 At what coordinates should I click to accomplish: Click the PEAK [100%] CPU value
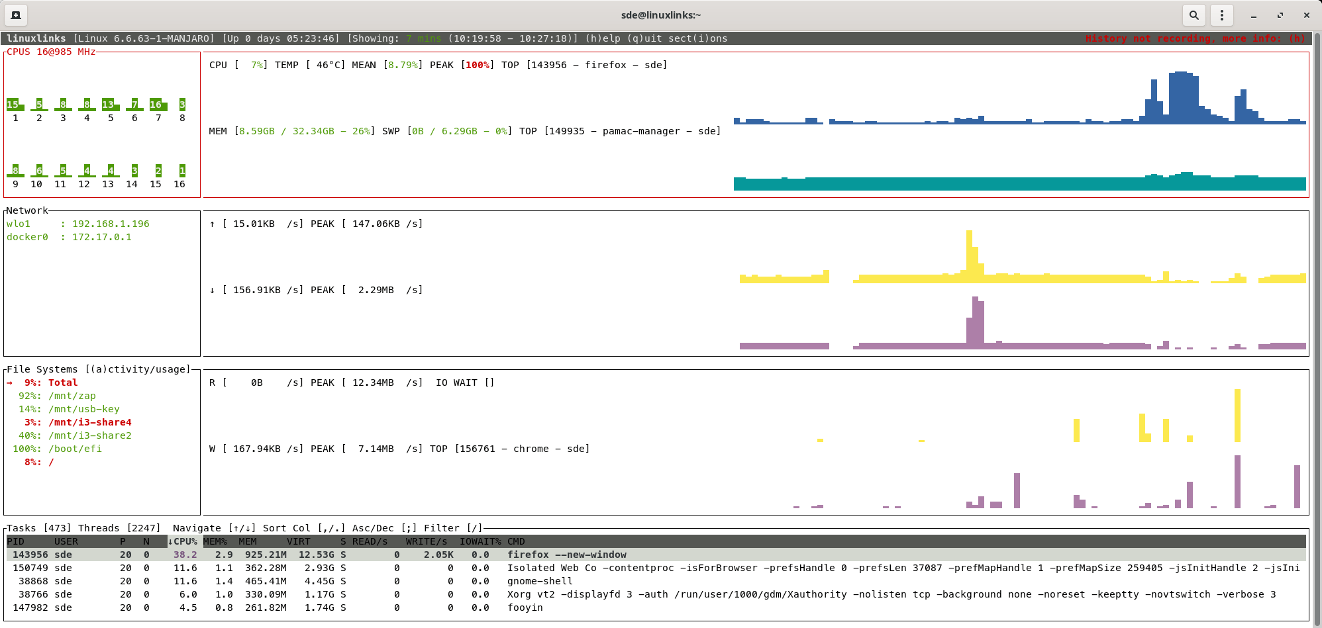point(462,65)
